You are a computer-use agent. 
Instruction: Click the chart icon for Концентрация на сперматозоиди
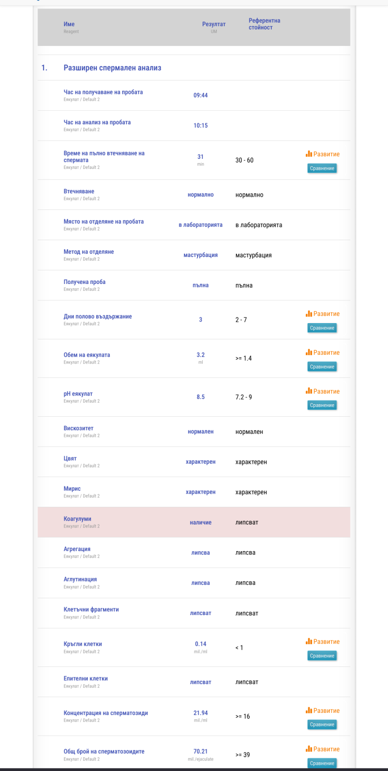pos(309,711)
